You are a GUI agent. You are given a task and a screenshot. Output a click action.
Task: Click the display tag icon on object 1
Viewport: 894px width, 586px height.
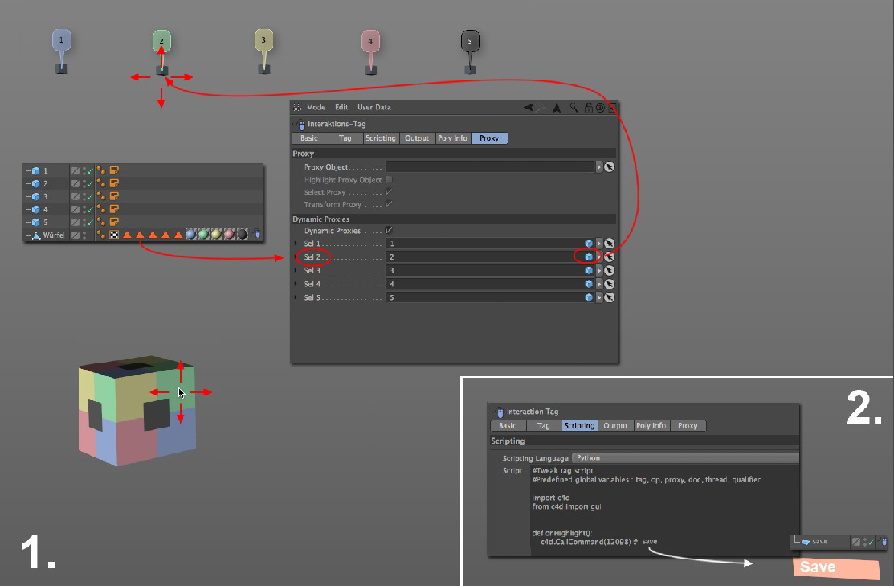(x=114, y=170)
